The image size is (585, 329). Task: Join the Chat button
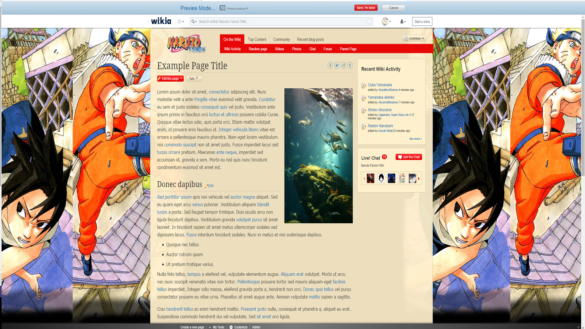(409, 157)
